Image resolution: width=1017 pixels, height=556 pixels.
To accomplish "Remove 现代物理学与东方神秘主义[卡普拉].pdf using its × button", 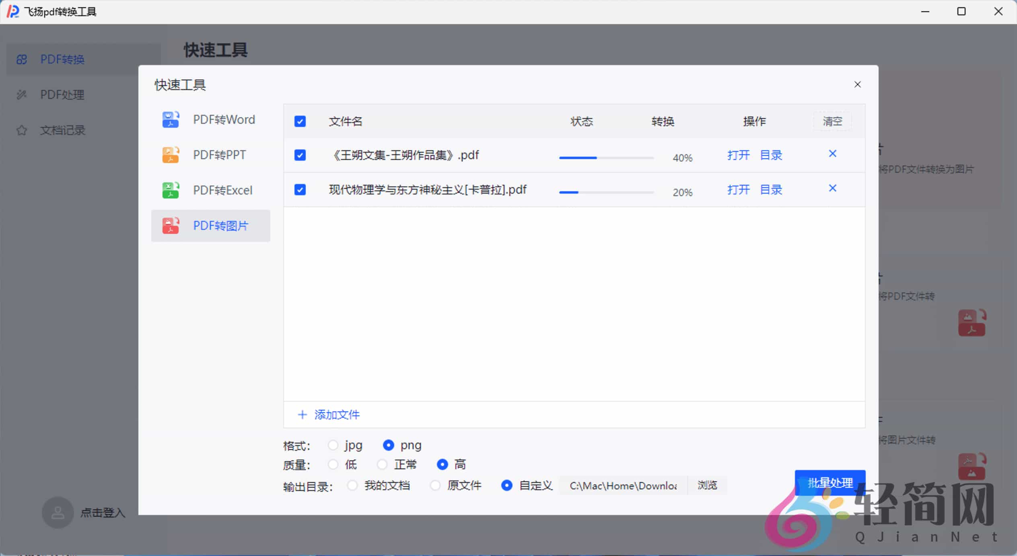I will point(832,188).
